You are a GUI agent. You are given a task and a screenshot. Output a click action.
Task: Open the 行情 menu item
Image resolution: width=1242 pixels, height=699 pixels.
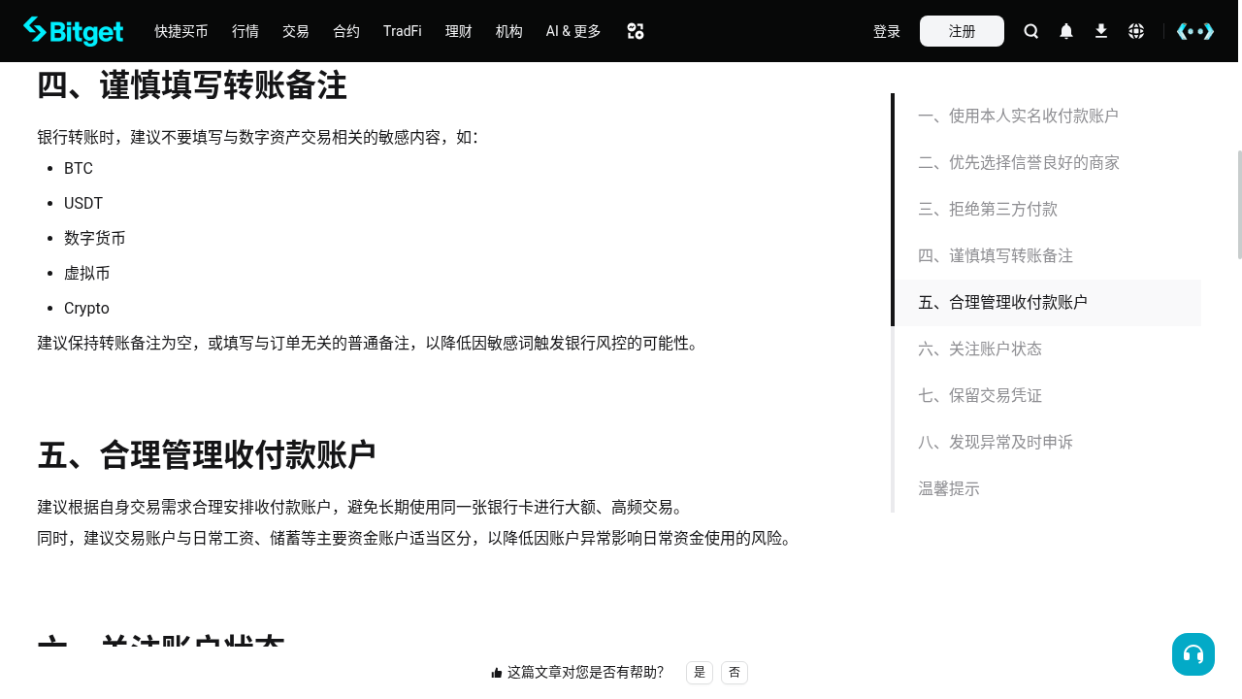pos(245,31)
